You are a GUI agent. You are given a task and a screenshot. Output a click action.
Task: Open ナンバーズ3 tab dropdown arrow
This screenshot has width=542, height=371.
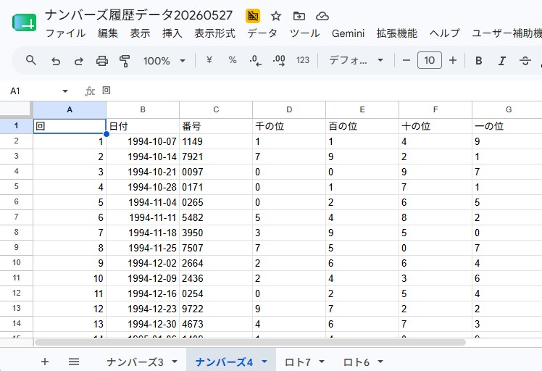[x=175, y=362]
